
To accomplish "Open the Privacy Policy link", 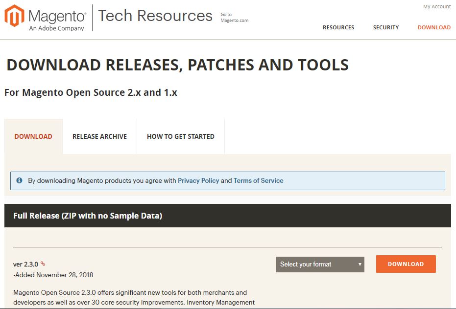I will click(198, 180).
